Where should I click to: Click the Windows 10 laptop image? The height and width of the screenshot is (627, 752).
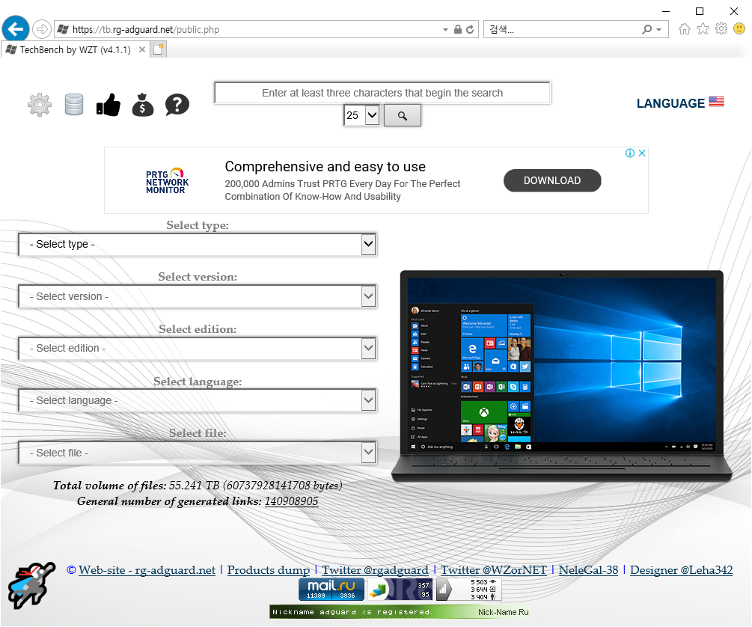click(x=562, y=376)
